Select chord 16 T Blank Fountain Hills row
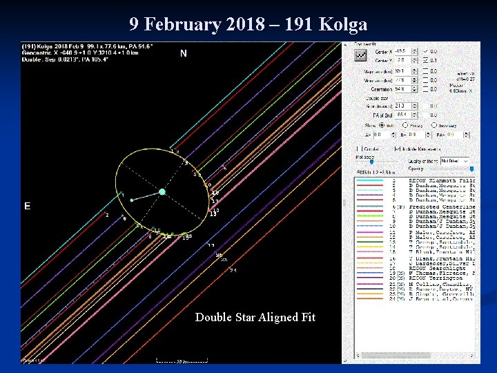497x373 pixels. tap(415, 258)
